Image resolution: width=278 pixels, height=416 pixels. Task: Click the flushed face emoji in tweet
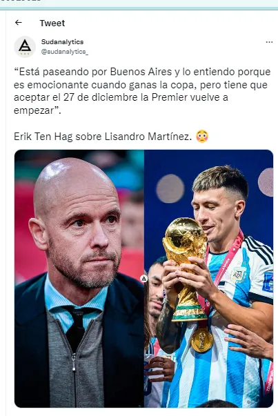click(202, 137)
